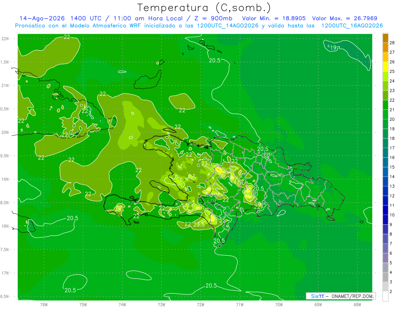
Task: Click the color bar label "12"
Action: pyautogui.click(x=392, y=196)
